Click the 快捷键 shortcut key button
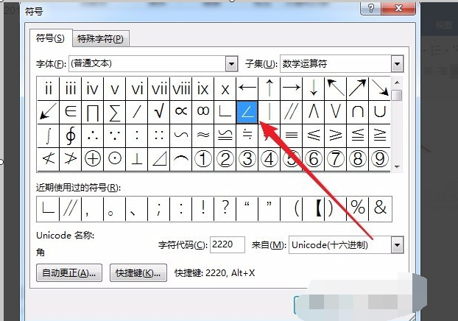This screenshot has height=321, width=458. point(136,272)
